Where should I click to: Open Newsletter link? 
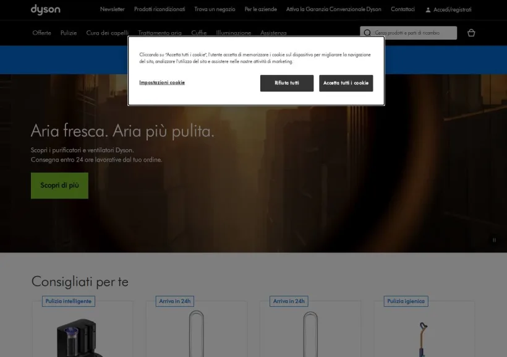[112, 9]
